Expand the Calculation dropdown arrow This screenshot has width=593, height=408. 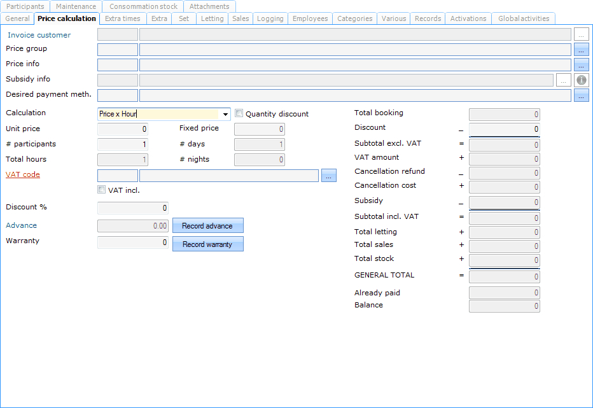[225, 115]
